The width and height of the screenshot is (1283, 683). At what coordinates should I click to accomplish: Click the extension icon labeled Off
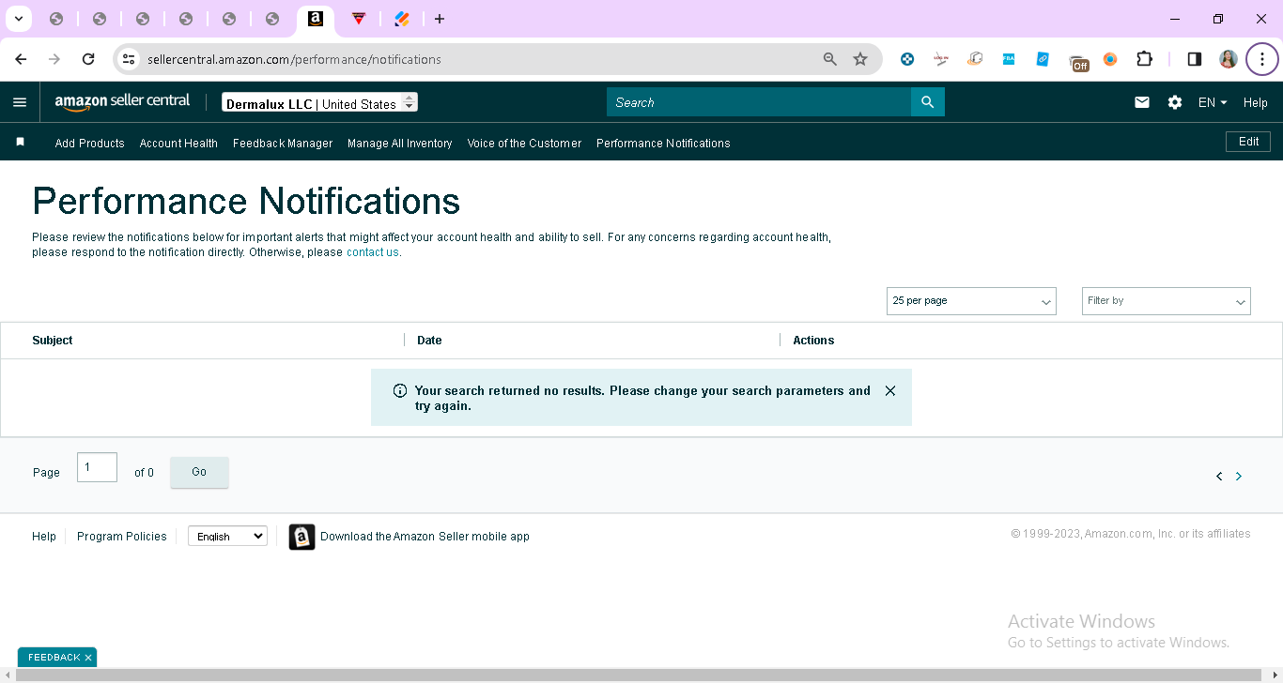tap(1078, 62)
